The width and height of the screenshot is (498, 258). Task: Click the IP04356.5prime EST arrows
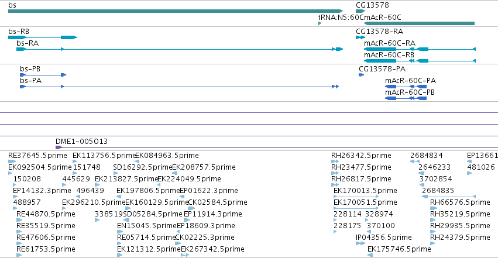pyautogui.click(x=360, y=243)
